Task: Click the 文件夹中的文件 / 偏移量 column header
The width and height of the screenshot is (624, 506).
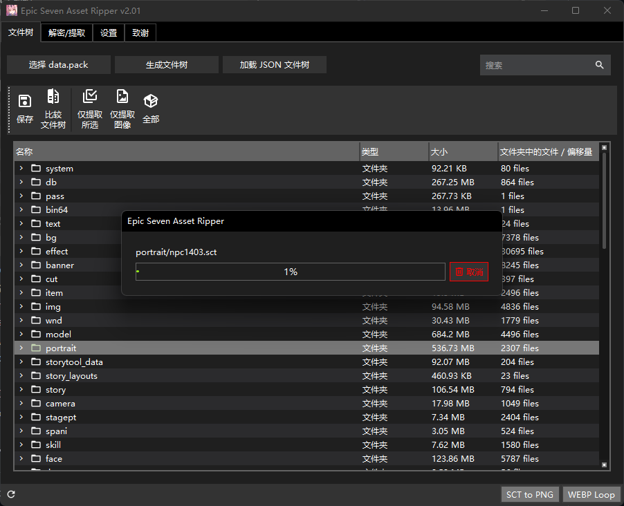Action: tap(549, 151)
